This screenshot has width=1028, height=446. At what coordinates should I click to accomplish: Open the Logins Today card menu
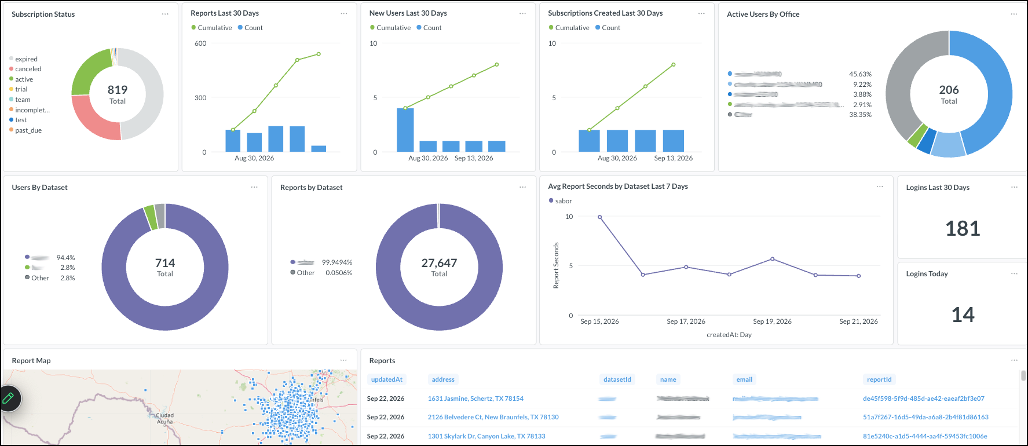click(x=1014, y=273)
